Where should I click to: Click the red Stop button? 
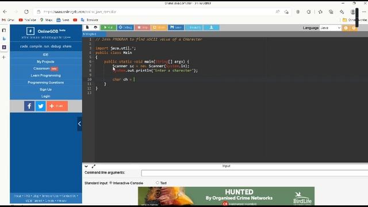tap(143, 28)
